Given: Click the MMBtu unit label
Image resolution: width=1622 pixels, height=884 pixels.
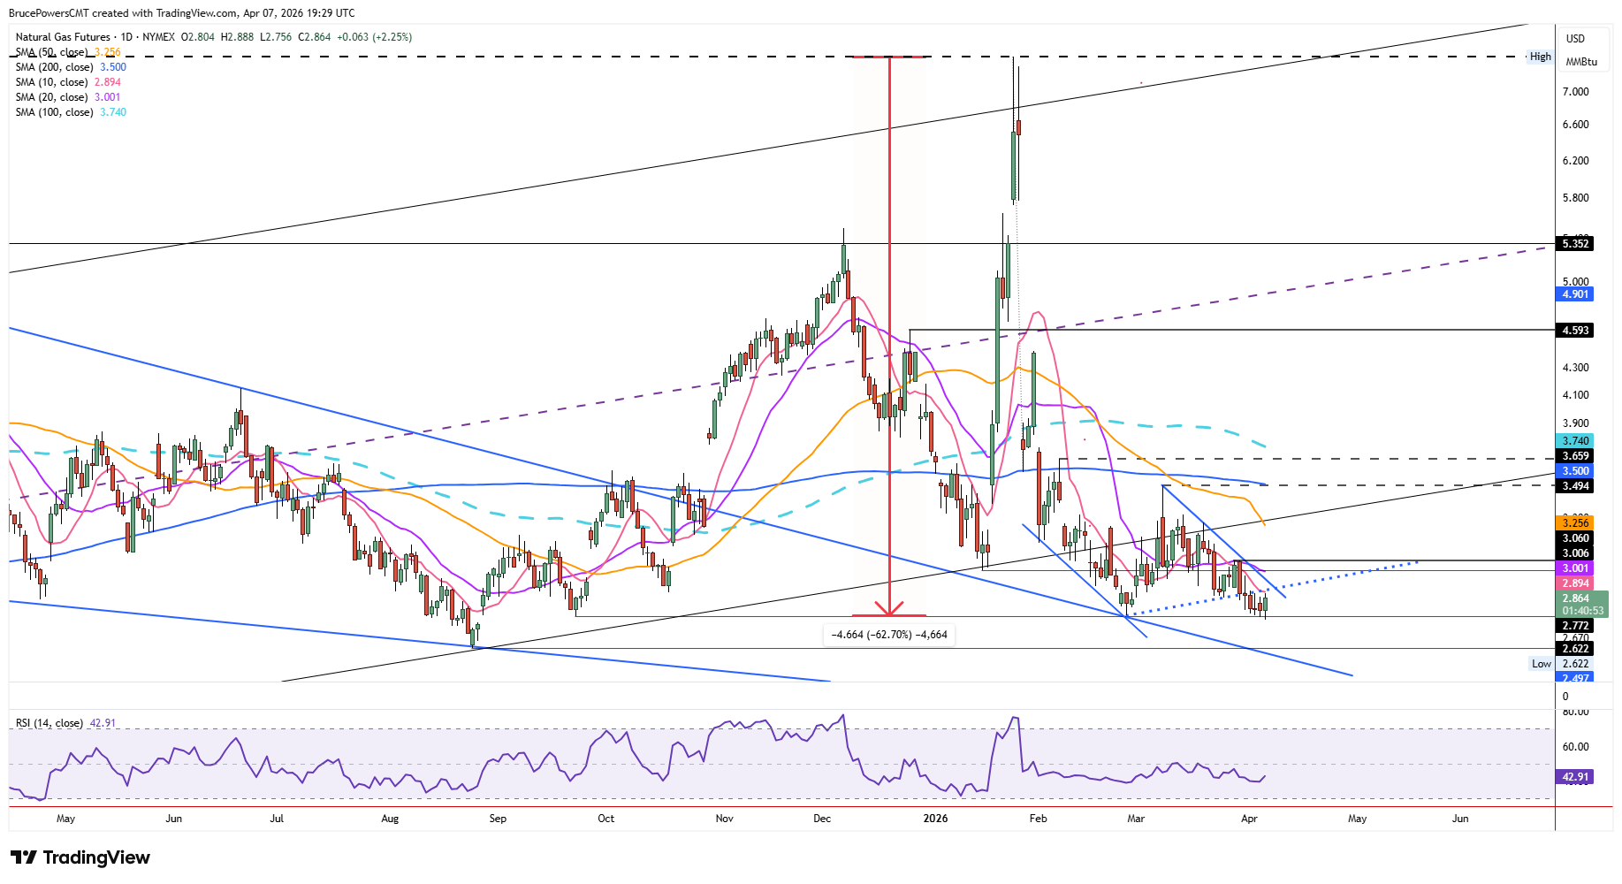Looking at the screenshot, I should (1581, 62).
